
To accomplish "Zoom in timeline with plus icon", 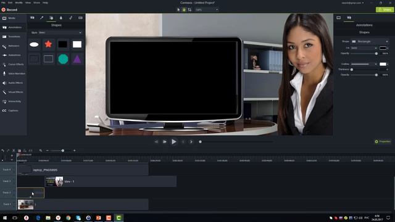I will [74, 150].
